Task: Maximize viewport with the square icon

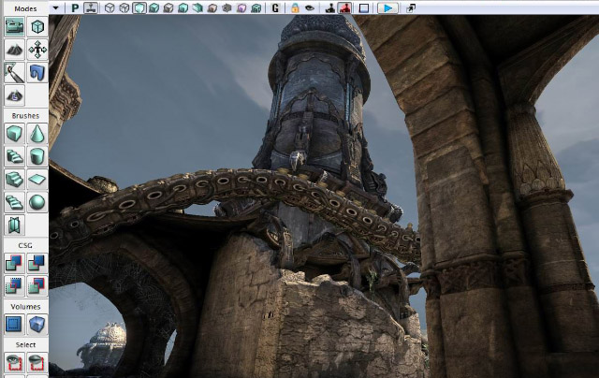Action: pos(364,7)
